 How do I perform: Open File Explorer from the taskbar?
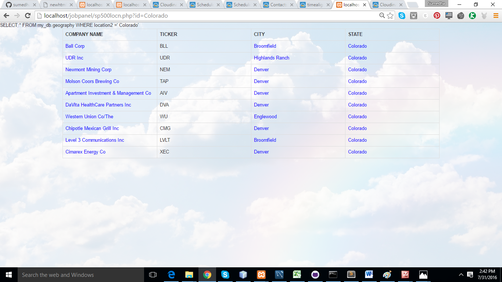pos(189,275)
